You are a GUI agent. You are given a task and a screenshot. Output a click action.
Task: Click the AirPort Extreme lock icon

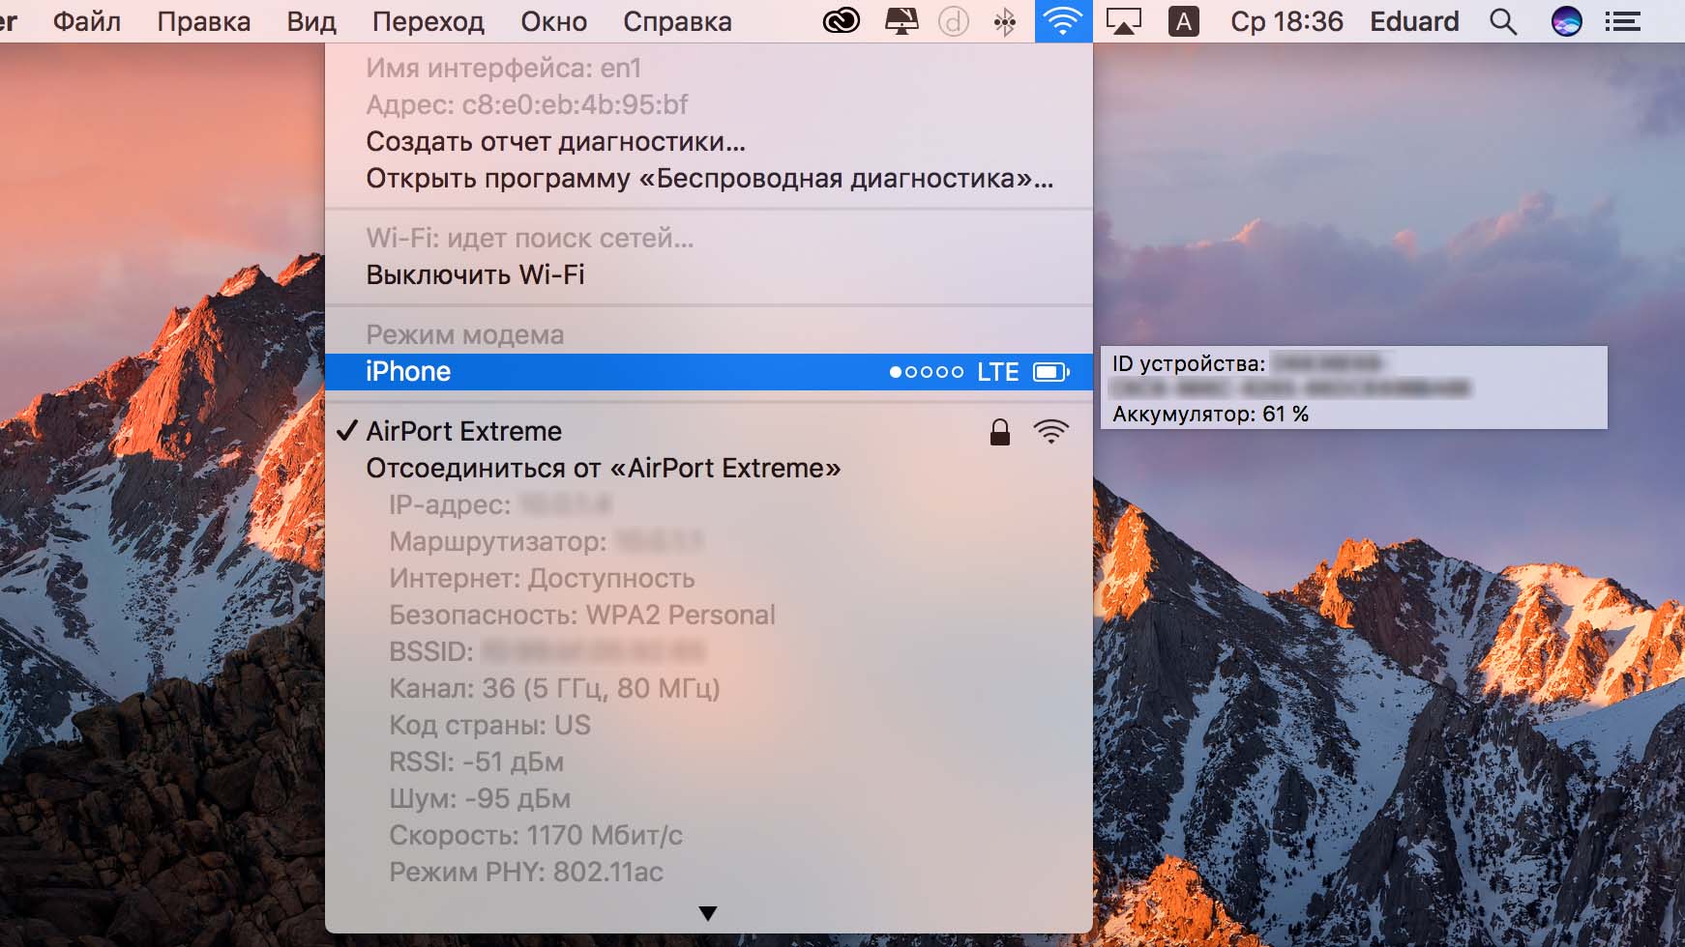pyautogui.click(x=1000, y=432)
